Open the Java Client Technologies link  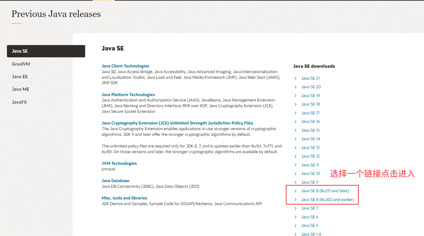[x=125, y=66]
